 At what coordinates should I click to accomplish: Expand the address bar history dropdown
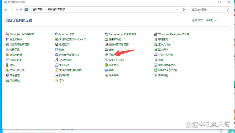(x=177, y=10)
